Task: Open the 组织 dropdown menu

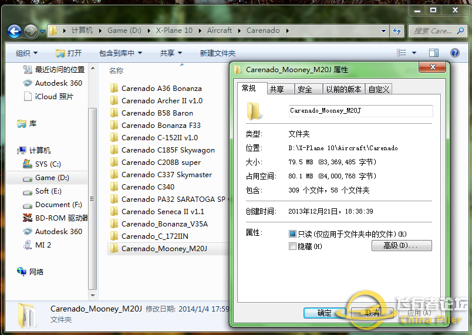Action: tap(27, 53)
